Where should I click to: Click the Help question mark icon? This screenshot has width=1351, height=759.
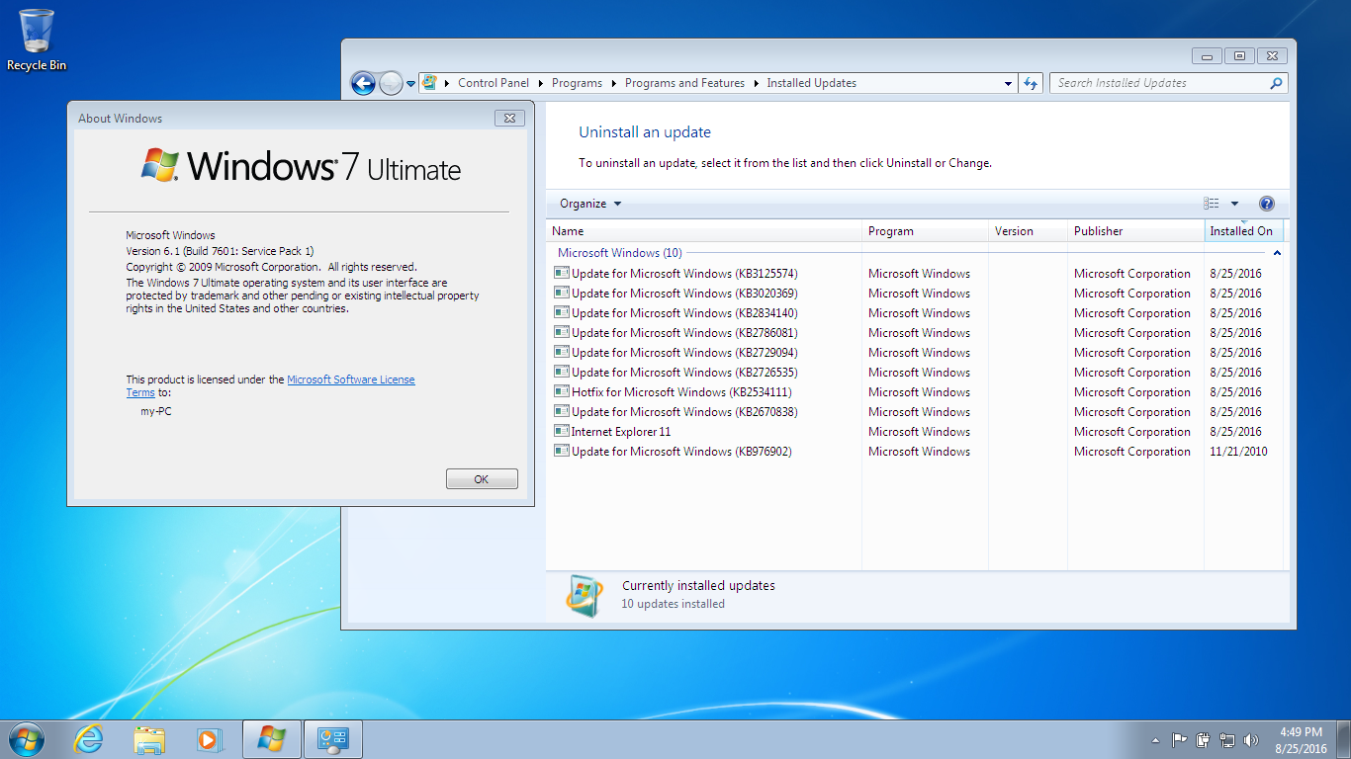pos(1267,204)
